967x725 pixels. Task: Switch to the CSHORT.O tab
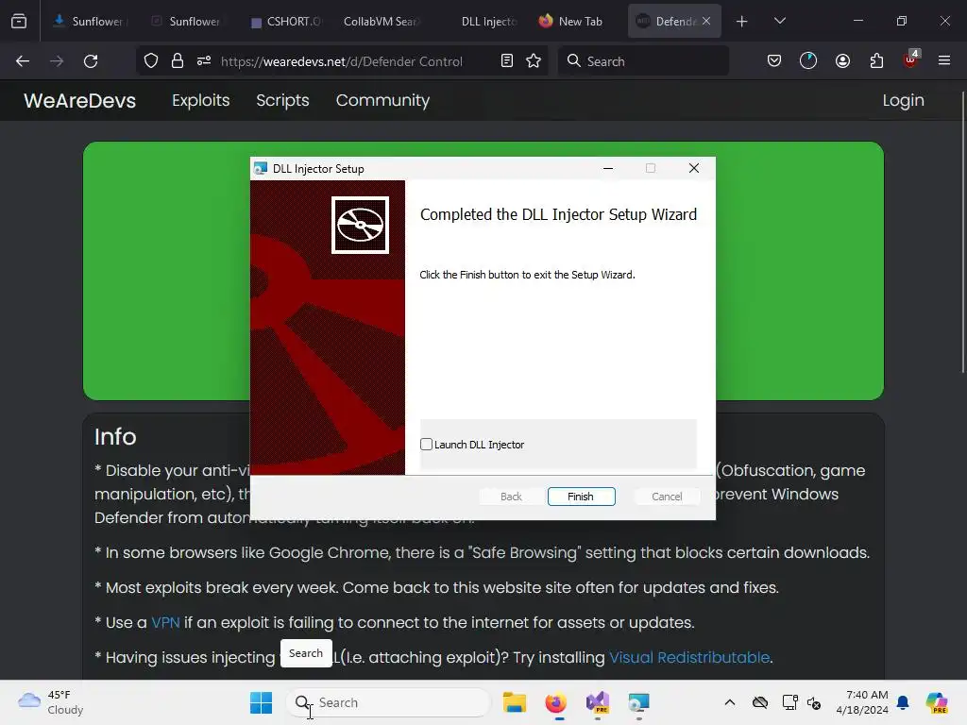pos(285,21)
